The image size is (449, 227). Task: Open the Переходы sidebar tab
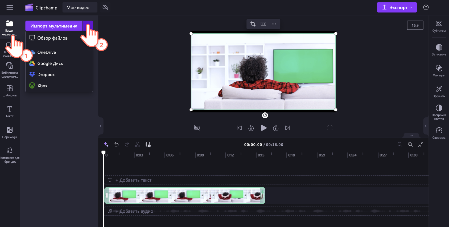10,132
